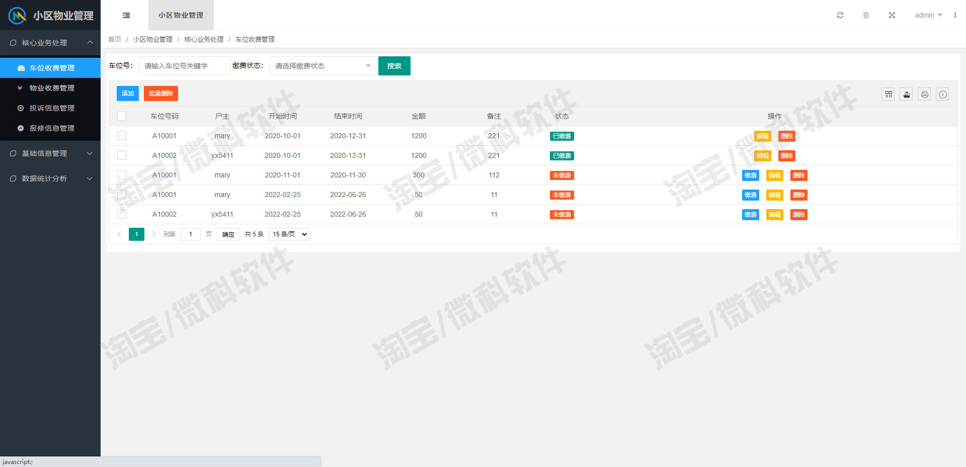Image resolution: width=966 pixels, height=467 pixels.
Task: Go to previous page arrow
Action: coord(119,234)
